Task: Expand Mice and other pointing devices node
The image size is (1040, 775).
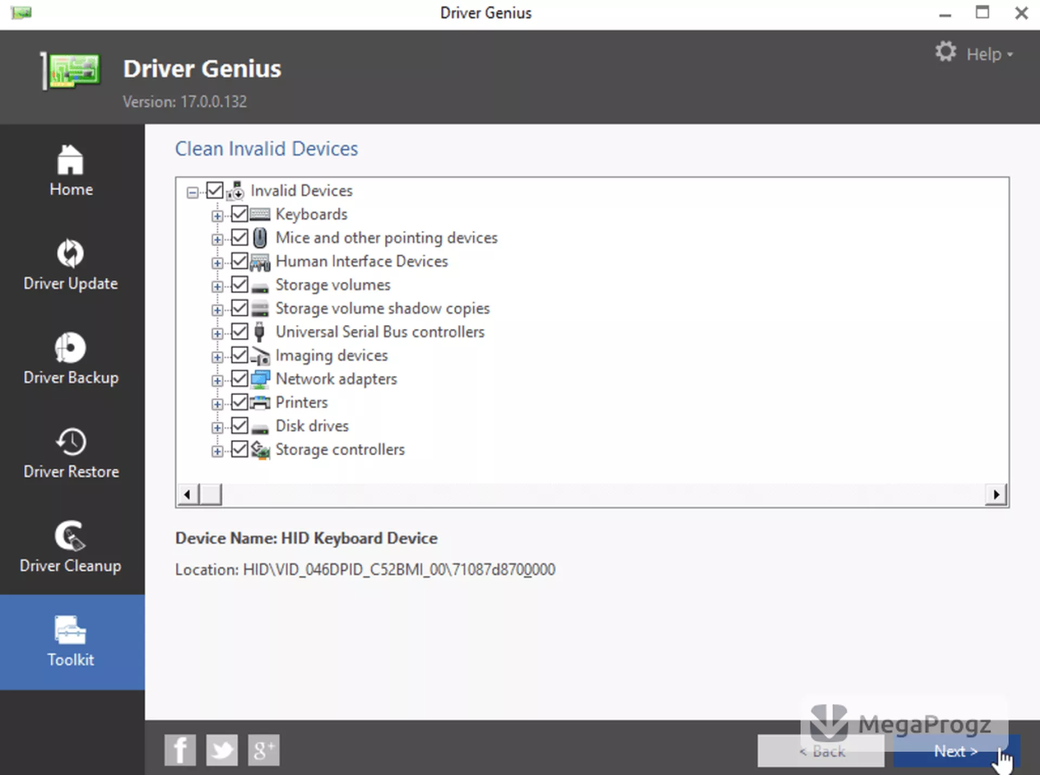Action: point(217,239)
